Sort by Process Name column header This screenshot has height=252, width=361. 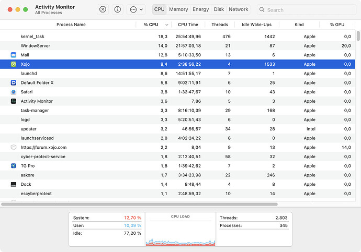click(x=71, y=25)
